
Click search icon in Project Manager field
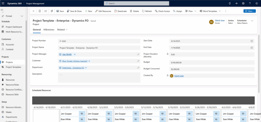point(138,54)
